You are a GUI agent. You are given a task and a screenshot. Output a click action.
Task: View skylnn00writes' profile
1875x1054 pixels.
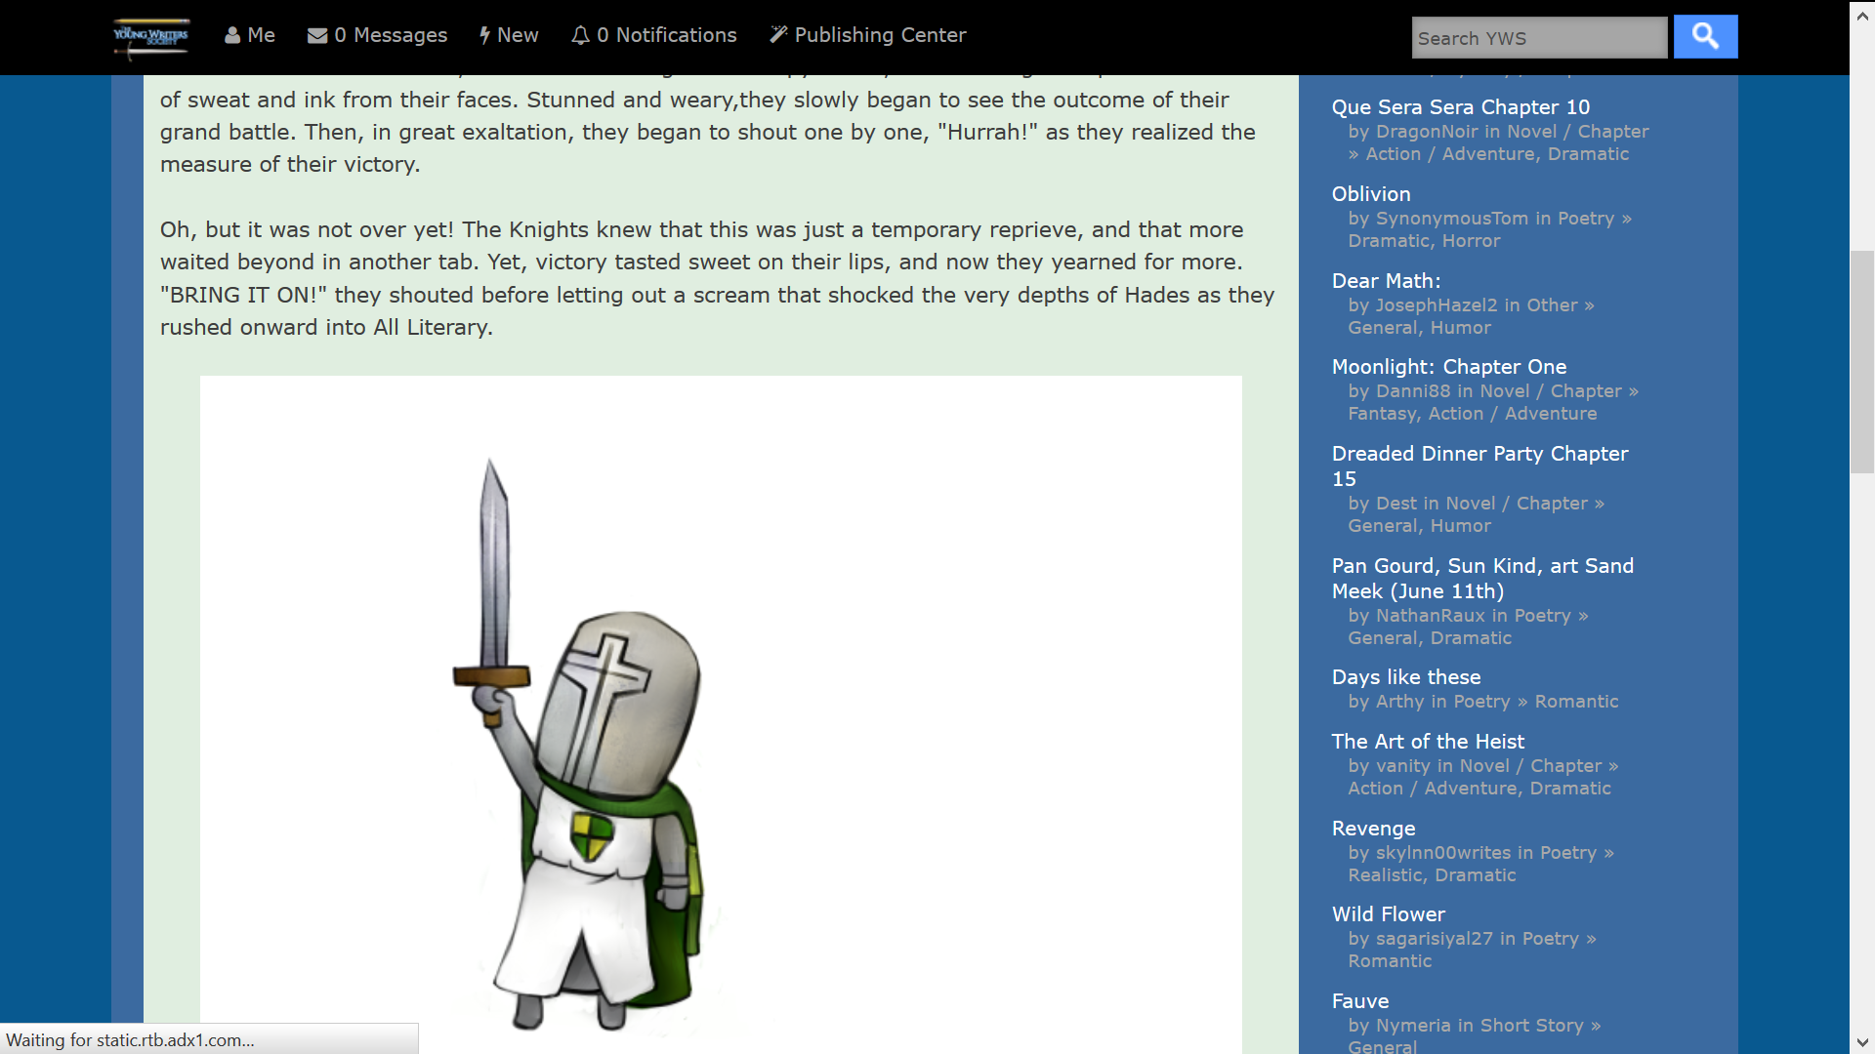[1442, 853]
